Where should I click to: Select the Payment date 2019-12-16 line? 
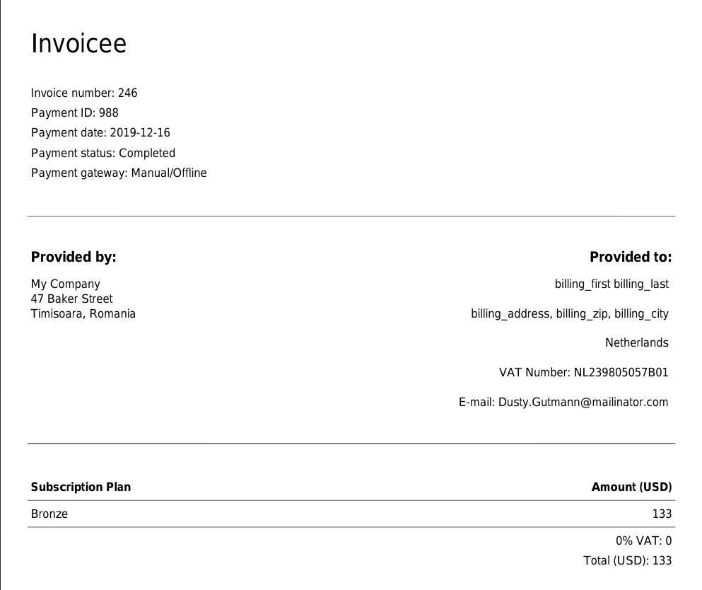100,132
